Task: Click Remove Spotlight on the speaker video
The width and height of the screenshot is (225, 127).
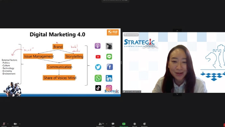Action: (x=131, y=35)
